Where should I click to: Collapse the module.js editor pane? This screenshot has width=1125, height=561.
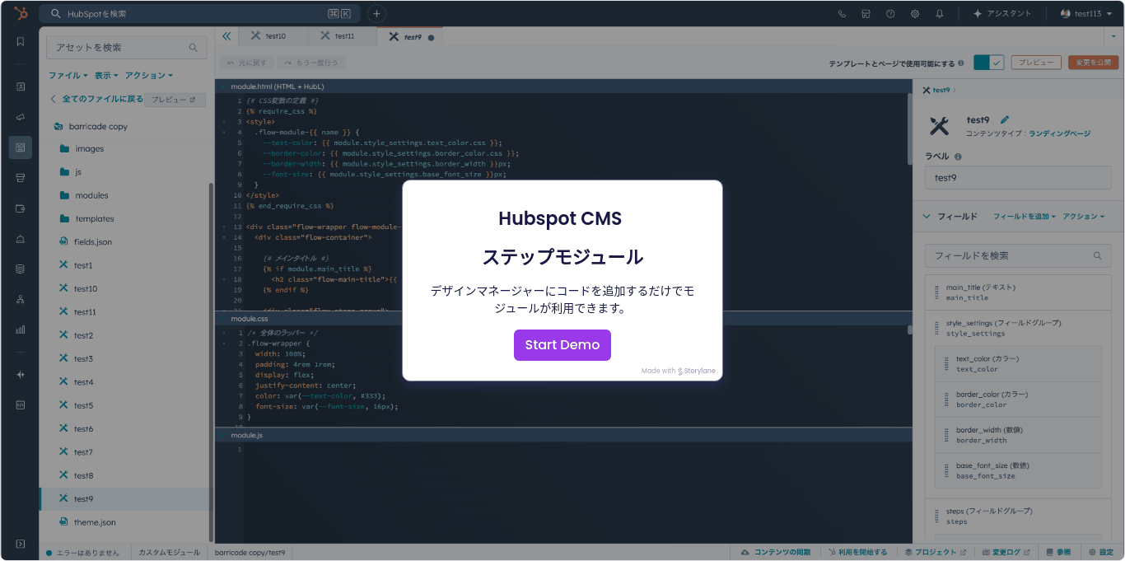pyautogui.click(x=222, y=435)
